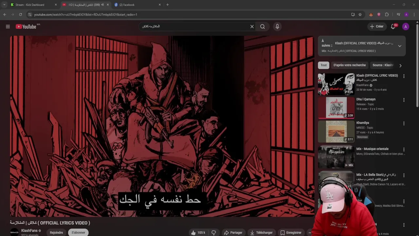Open browser extensions puzzle icon
419x236 pixels.
pos(387,14)
